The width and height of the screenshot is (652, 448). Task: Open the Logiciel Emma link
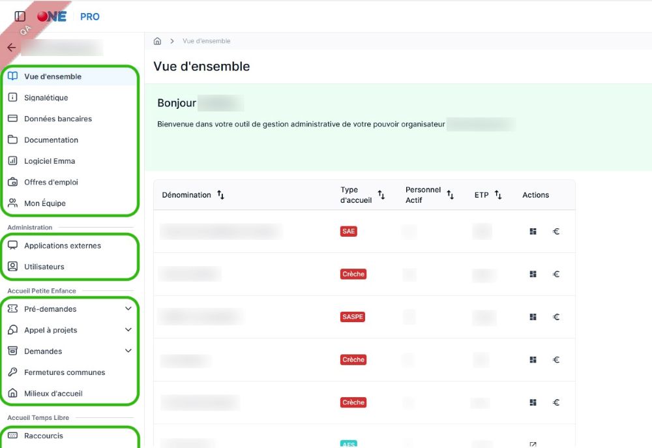coord(50,161)
